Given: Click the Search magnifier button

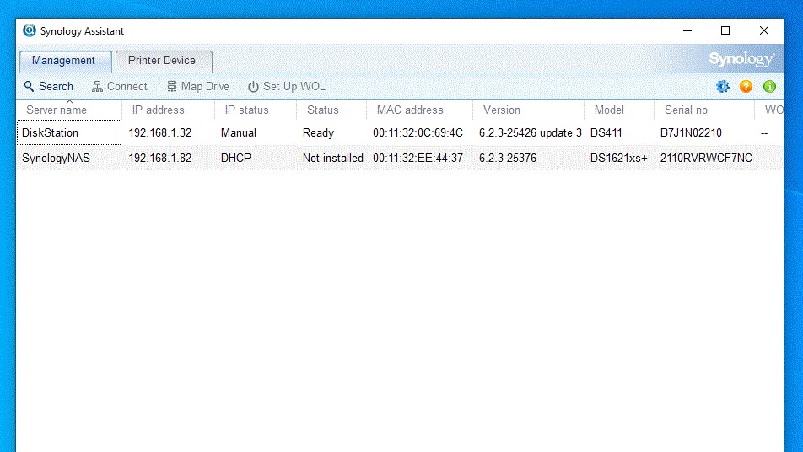Looking at the screenshot, I should click(x=49, y=87).
